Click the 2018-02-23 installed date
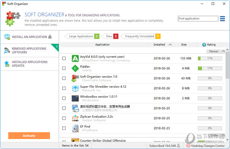Viewport: 230px width, 149px height. click(162, 128)
